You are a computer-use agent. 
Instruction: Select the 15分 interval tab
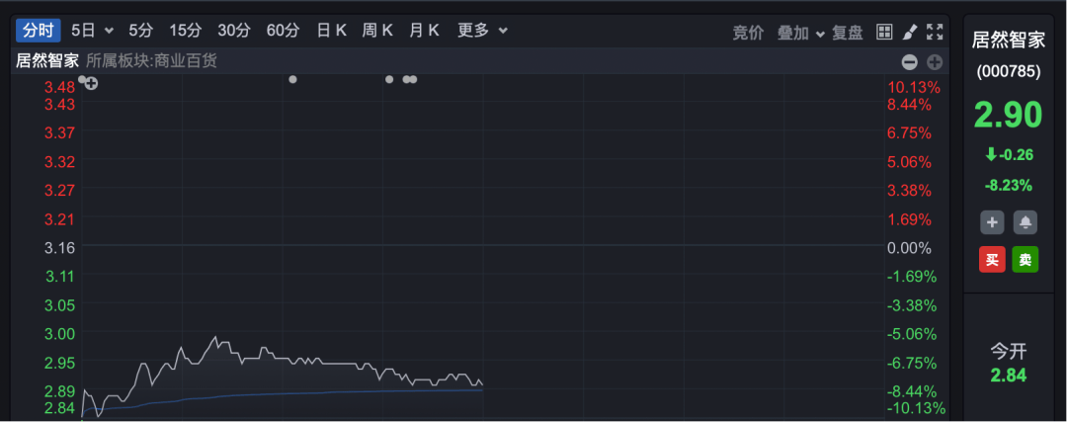[186, 31]
